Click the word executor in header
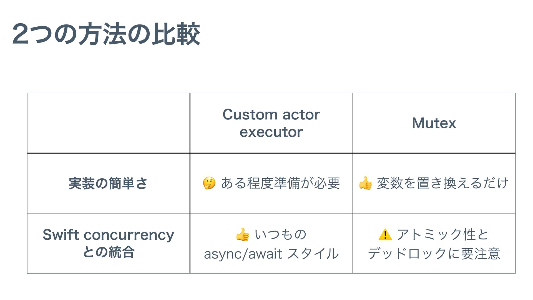The height and width of the screenshot is (300, 533). [271, 132]
